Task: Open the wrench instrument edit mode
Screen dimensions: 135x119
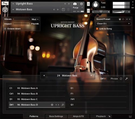Action: point(5,3)
